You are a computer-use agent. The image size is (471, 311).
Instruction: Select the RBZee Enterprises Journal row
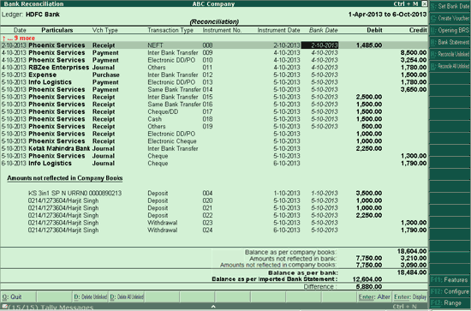pyautogui.click(x=214, y=68)
